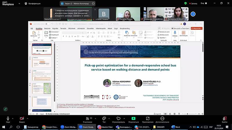Open Rakuten Viber from the taskbar
This screenshot has width=232, height=130.
point(105,127)
